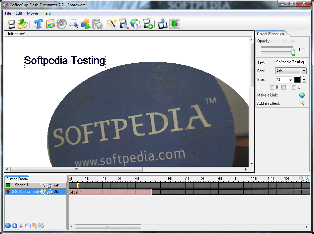Click filmstrip icon on Softpedia Testing row
The width and height of the screenshot is (314, 234).
coord(50,192)
